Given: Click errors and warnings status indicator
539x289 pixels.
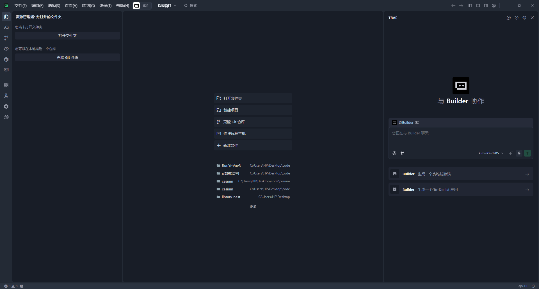Looking at the screenshot, I should point(11,286).
